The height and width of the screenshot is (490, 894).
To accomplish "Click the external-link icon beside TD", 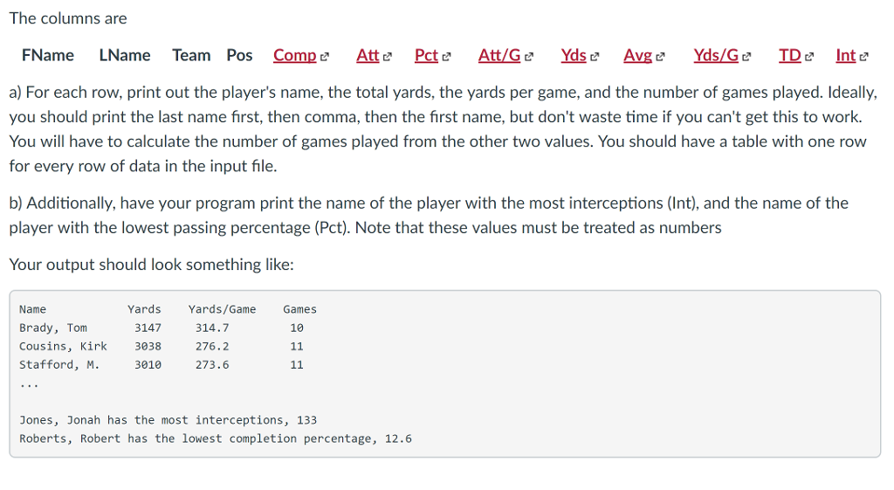I will (x=809, y=57).
